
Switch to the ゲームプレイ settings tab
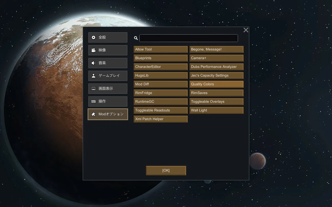point(108,76)
